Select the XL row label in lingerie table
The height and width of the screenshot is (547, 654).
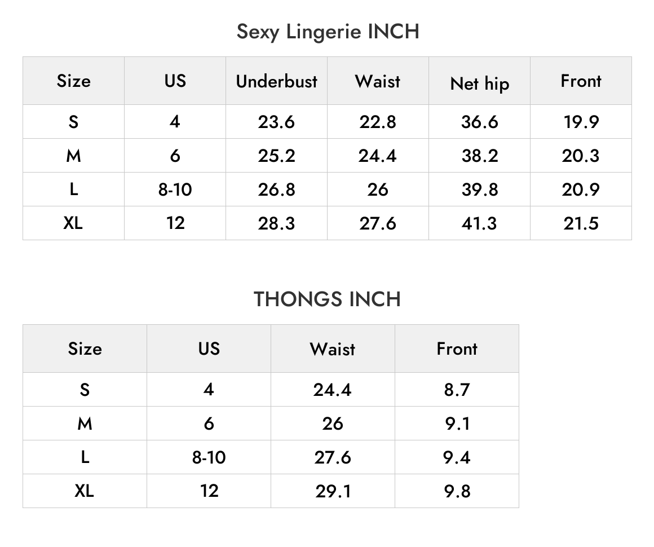pyautogui.click(x=73, y=223)
